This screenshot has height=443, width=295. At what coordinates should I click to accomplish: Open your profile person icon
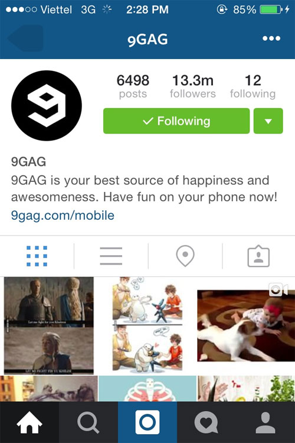265,422
